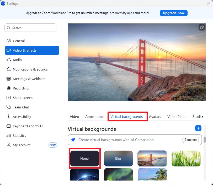Open Accessibility settings in sidebar

coord(22,117)
